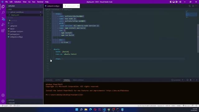The width and height of the screenshot is (199, 112).
Task: Open the Manage gear icon
Action: [x=3, y=101]
